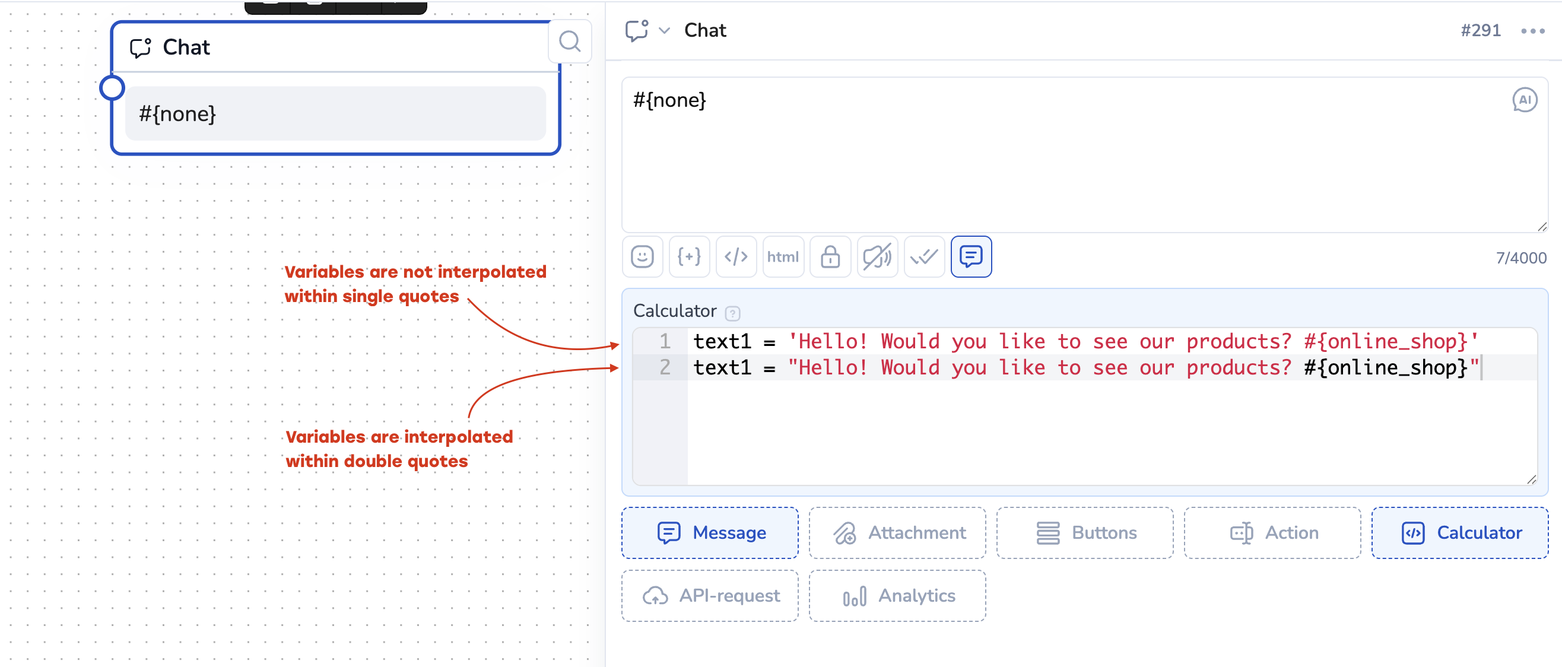The height and width of the screenshot is (667, 1562).
Task: Toggle the muted speaker icon
Action: 877,256
